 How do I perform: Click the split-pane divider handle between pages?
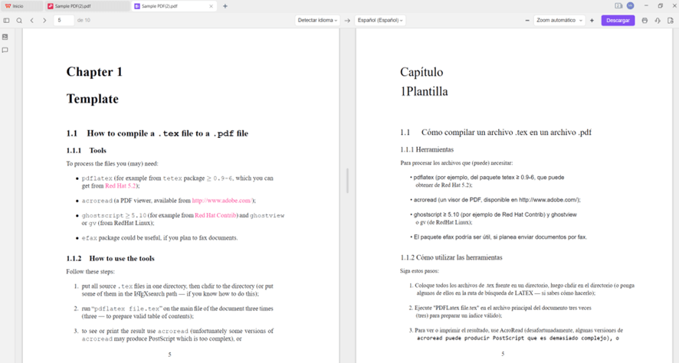347,181
